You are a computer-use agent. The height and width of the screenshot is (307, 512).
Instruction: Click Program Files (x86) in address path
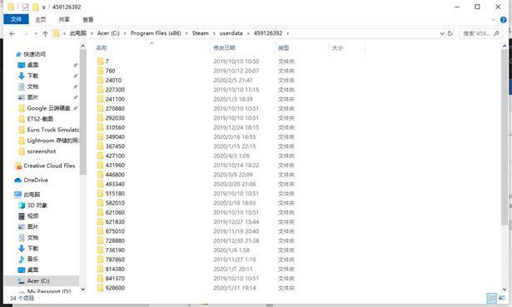(156, 33)
